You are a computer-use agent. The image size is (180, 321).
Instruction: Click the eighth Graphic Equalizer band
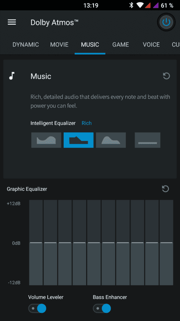coord(137,243)
